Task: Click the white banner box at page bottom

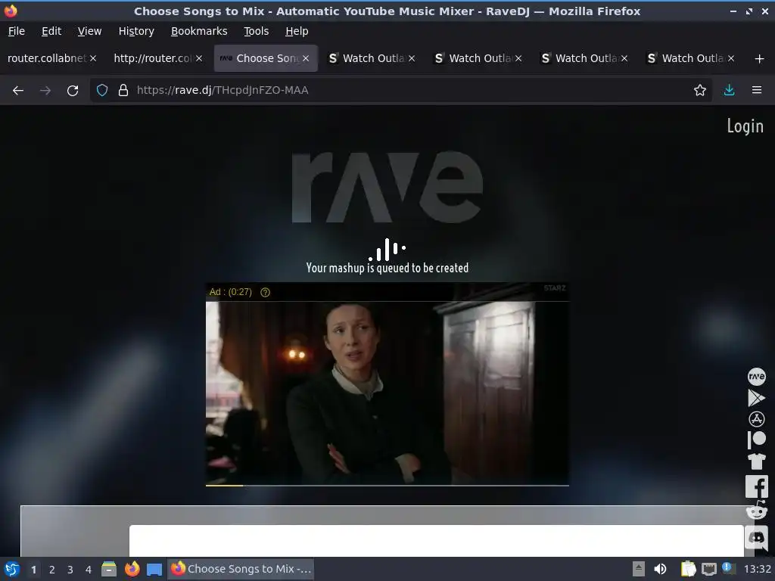Action: click(x=436, y=541)
